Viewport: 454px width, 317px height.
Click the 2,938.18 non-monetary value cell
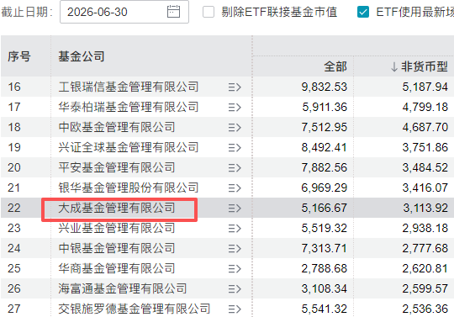[x=425, y=228]
